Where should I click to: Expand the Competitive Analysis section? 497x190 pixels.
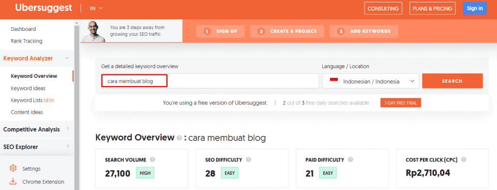click(37, 129)
